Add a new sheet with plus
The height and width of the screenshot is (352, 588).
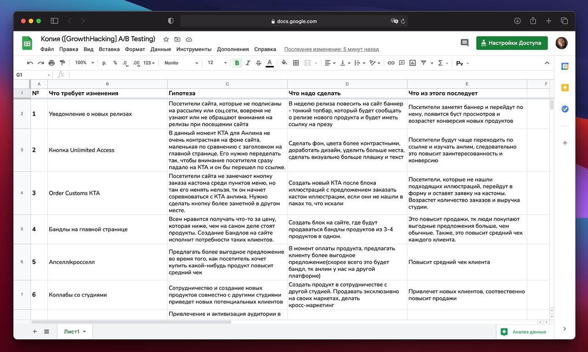click(x=34, y=331)
